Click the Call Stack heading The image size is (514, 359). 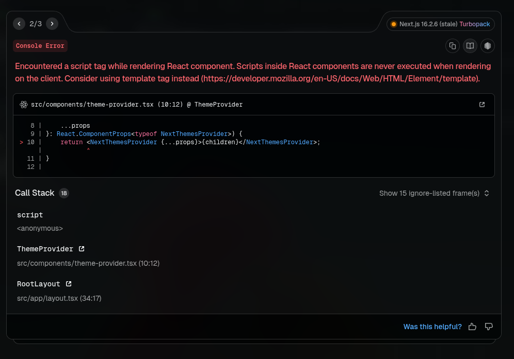pyautogui.click(x=35, y=193)
